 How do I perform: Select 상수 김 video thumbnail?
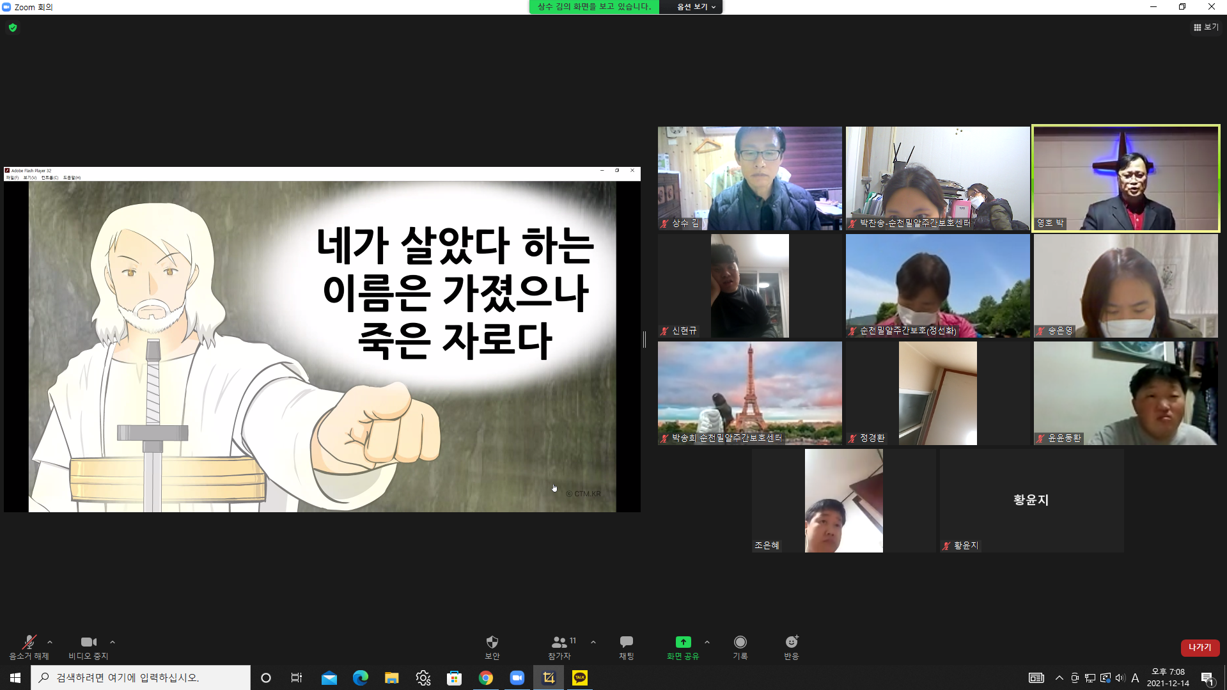click(x=750, y=178)
